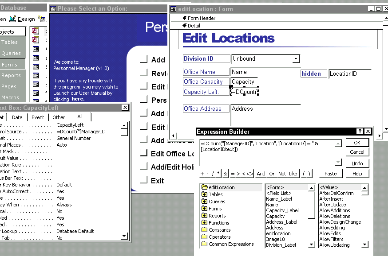Select the Address text box in form

tap(265, 115)
